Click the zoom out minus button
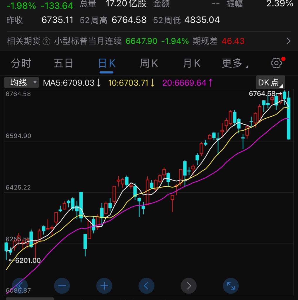298x300 pixels. coord(62,286)
